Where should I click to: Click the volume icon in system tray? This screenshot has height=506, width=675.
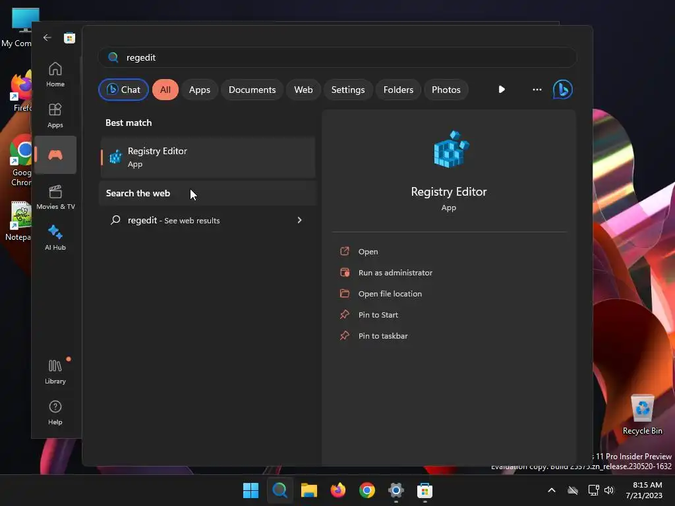(x=608, y=490)
